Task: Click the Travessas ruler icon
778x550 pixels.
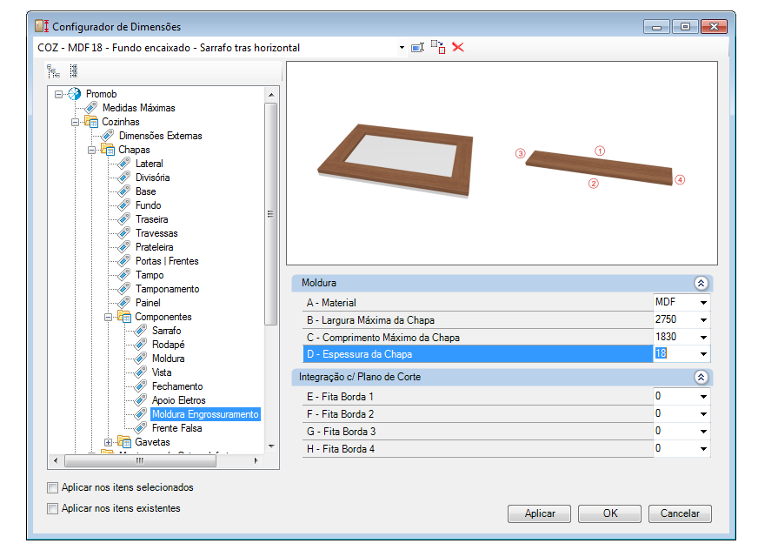Action: click(124, 233)
